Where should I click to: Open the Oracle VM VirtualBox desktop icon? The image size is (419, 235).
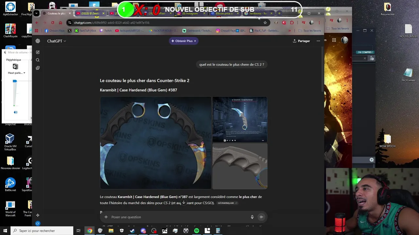point(10,142)
